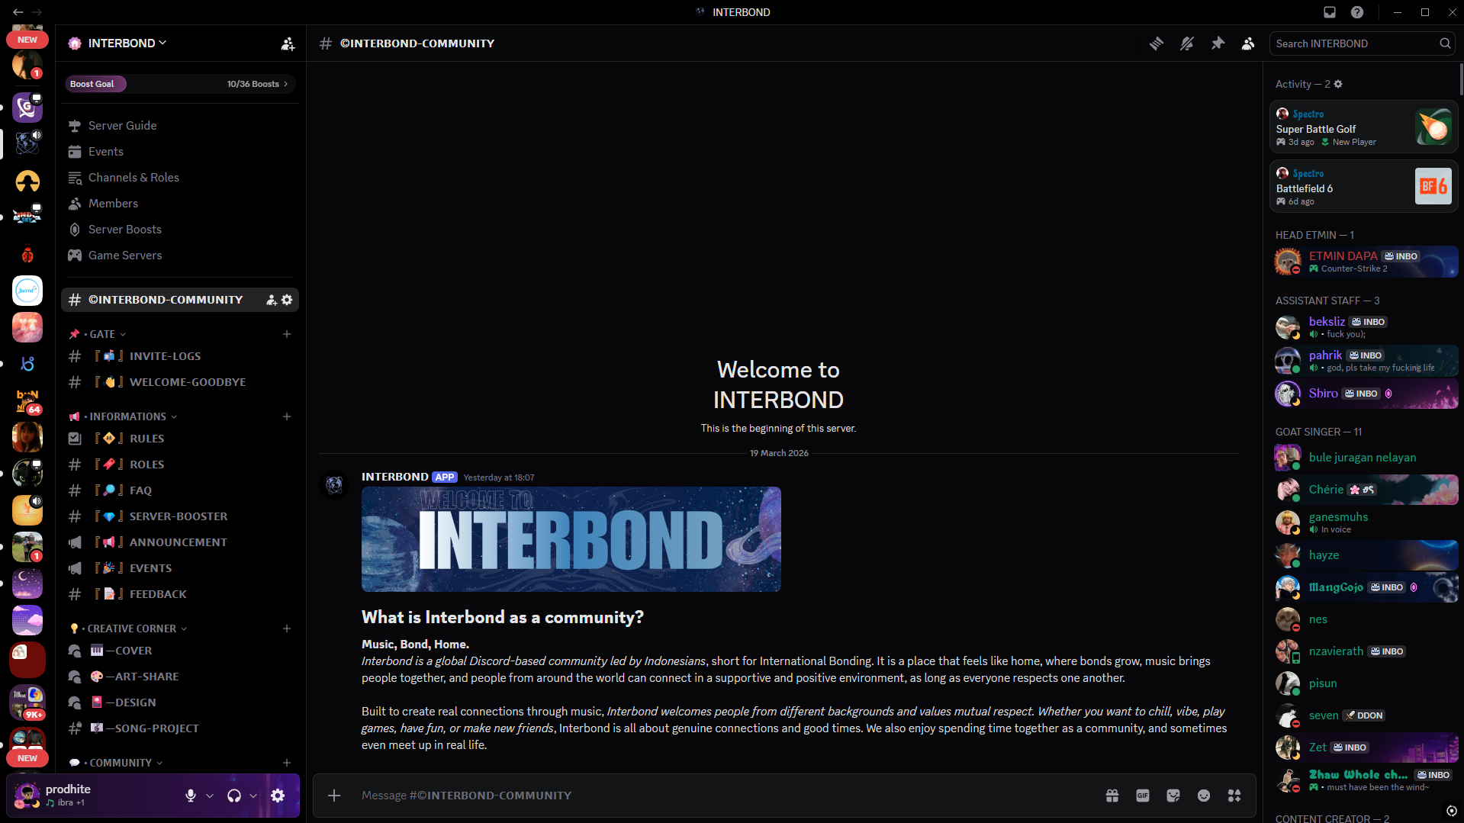
Task: Go to the RULES channel
Action: 180,439
